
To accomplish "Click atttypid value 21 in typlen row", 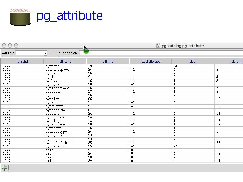I will (x=90, y=77).
